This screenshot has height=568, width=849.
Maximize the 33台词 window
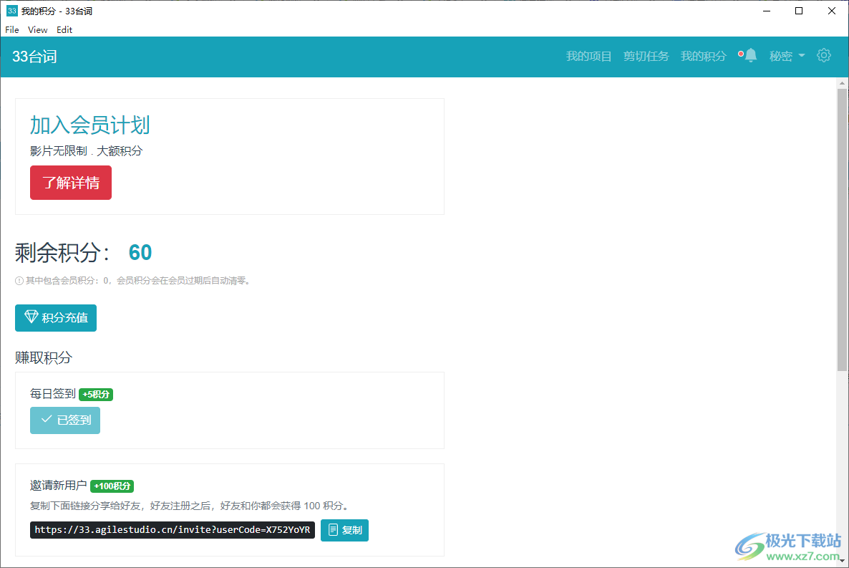point(799,11)
